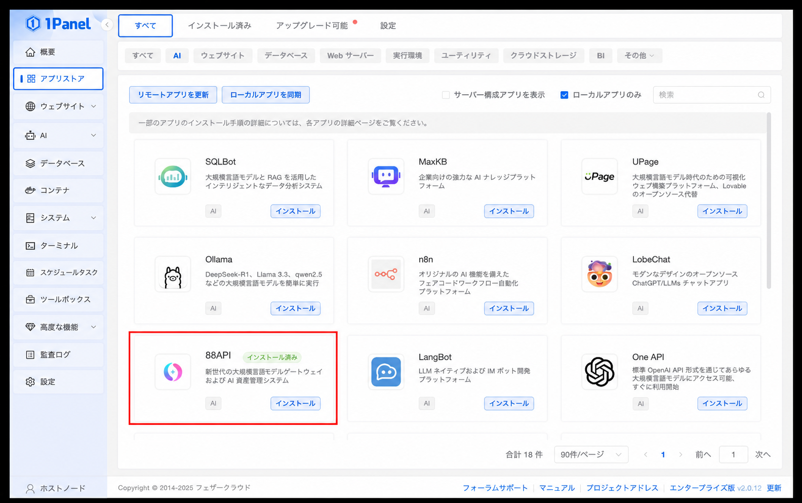
Task: Click the 88API app icon
Action: (173, 372)
